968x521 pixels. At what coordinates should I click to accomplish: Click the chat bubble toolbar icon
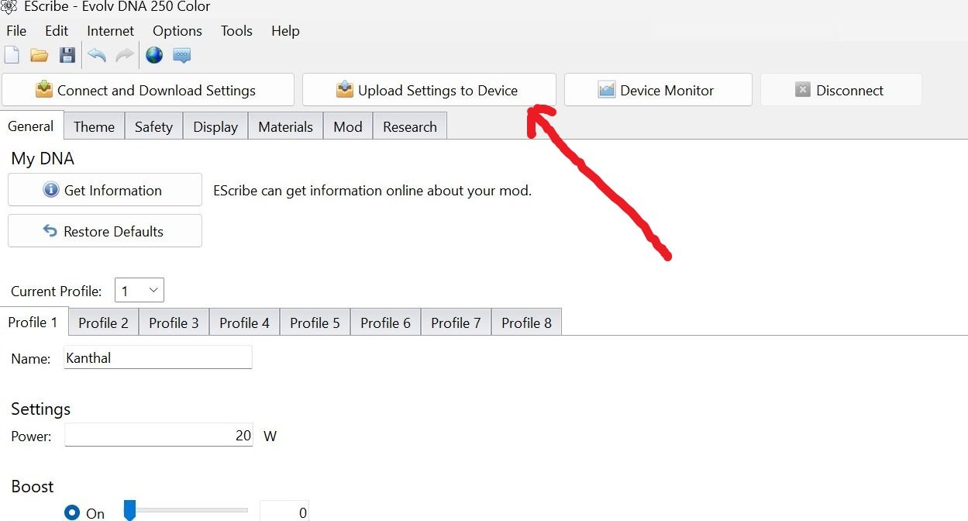[182, 55]
